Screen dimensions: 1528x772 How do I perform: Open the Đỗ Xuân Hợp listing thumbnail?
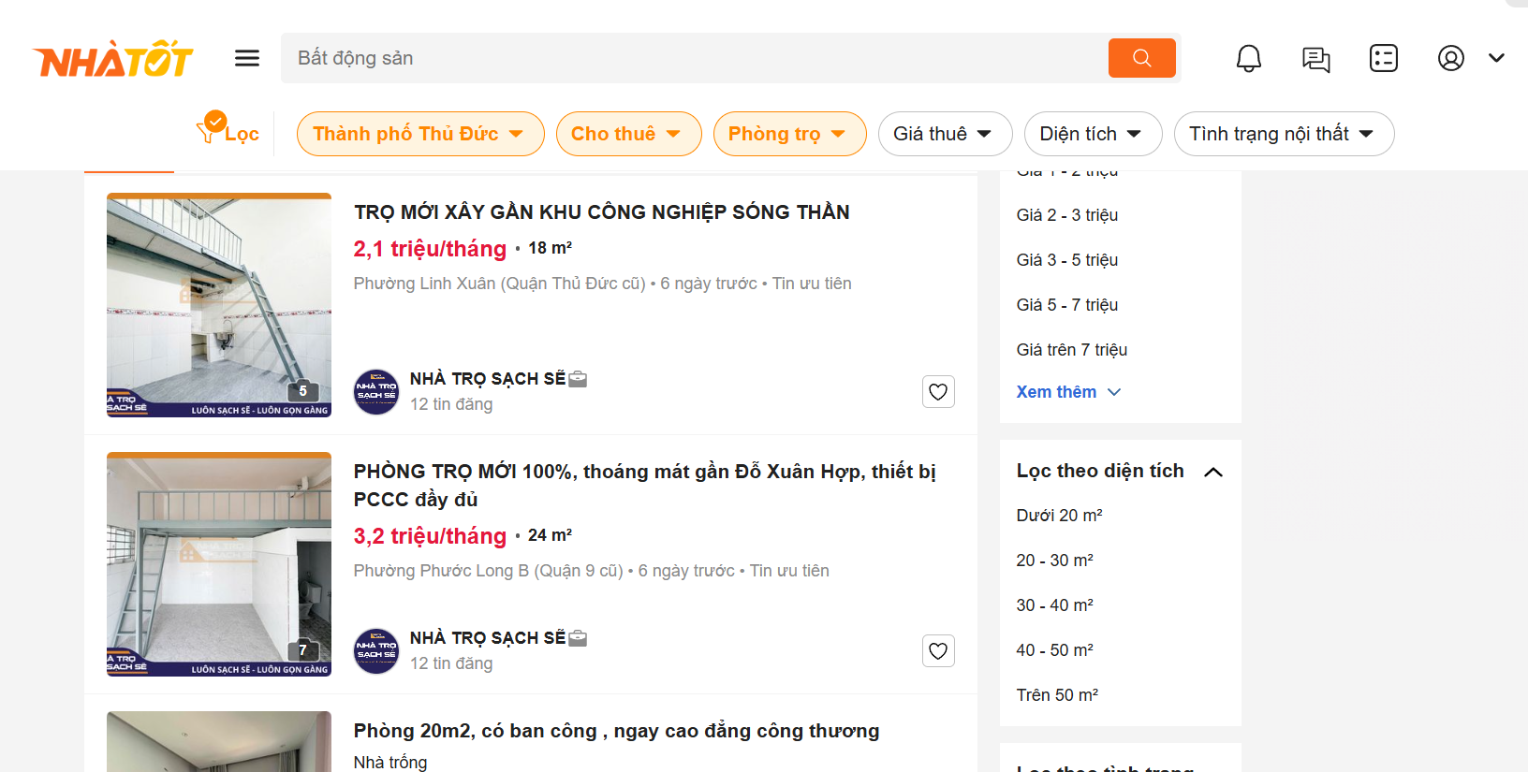point(219,564)
